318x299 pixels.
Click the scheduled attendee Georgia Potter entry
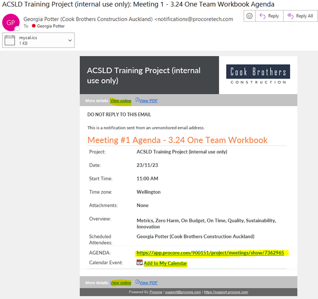point(195,237)
